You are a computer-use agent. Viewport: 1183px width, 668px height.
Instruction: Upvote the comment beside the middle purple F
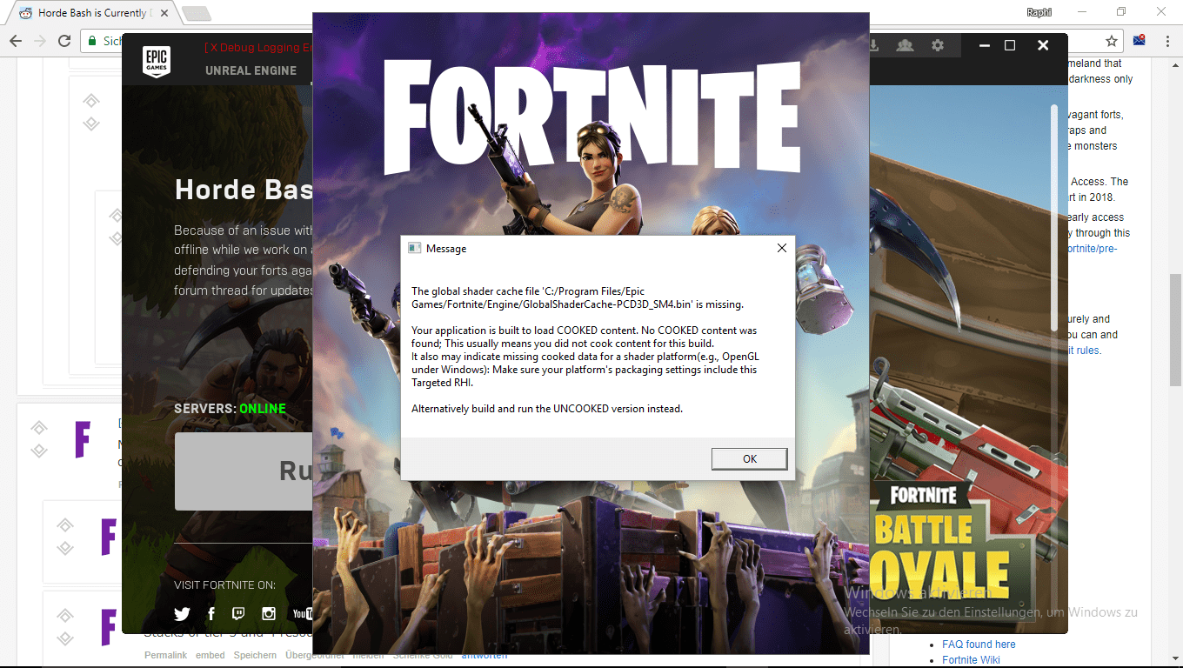click(x=64, y=524)
